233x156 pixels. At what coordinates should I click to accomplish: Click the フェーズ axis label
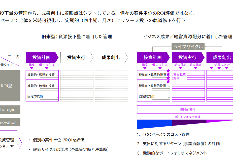[x=14, y=56]
